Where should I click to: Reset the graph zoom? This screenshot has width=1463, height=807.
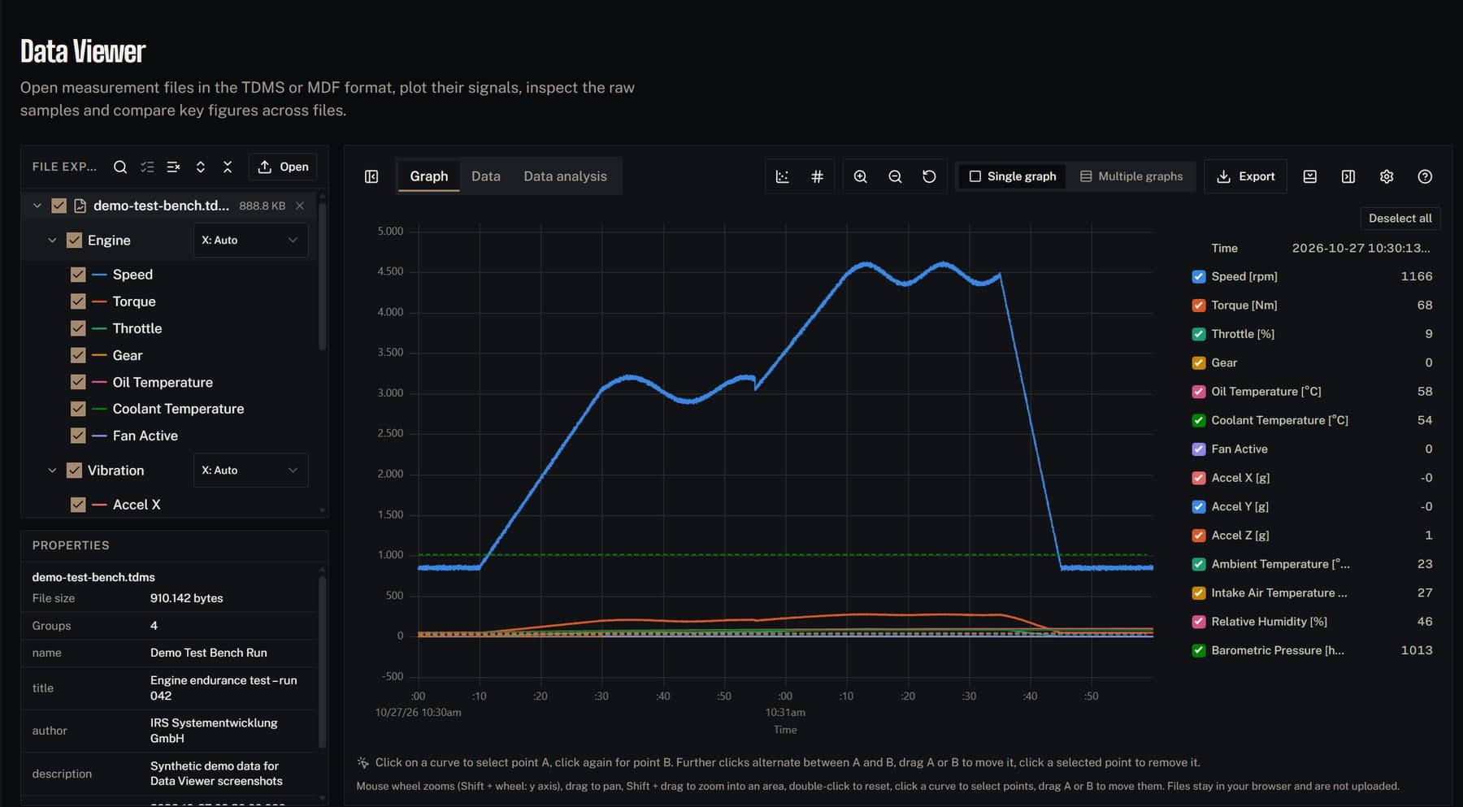tap(929, 176)
